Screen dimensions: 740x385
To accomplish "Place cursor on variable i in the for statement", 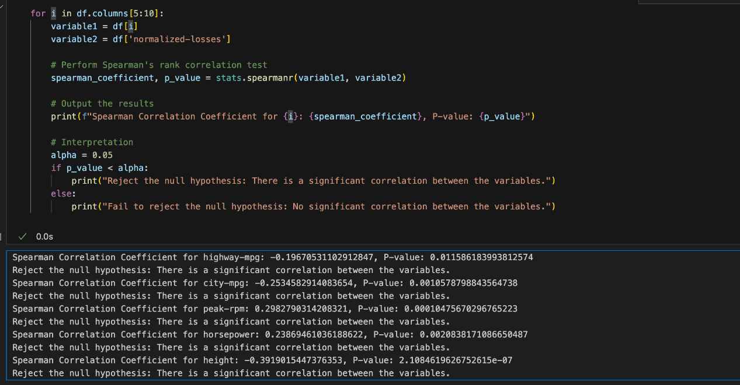I will [x=53, y=13].
